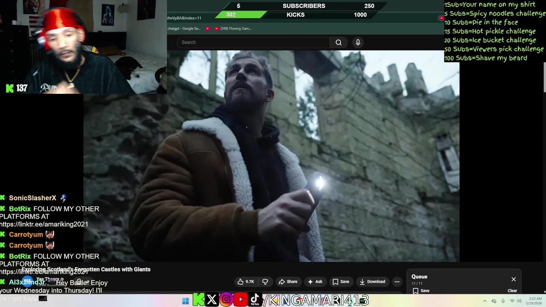Viewport: 546px width, 307px height.
Task: Click the linktr.ee/amariking2021 chat link
Action: point(44,224)
